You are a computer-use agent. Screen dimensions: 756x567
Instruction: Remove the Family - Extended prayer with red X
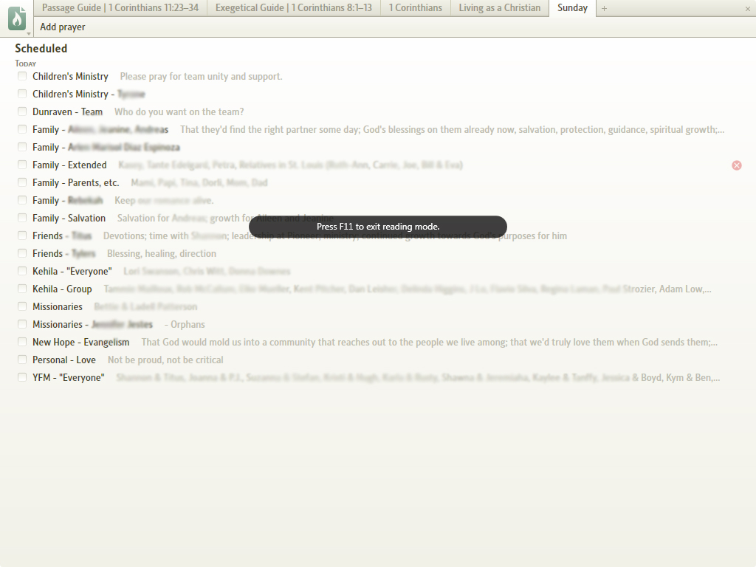[737, 165]
